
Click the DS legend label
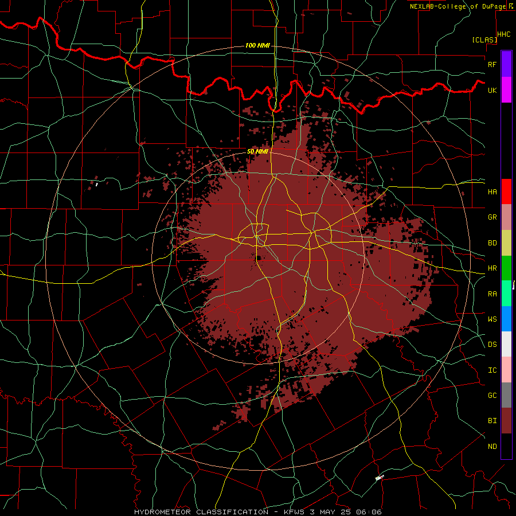click(492, 345)
